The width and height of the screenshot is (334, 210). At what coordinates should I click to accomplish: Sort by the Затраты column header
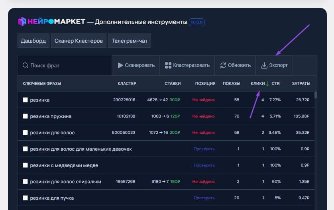(x=301, y=84)
